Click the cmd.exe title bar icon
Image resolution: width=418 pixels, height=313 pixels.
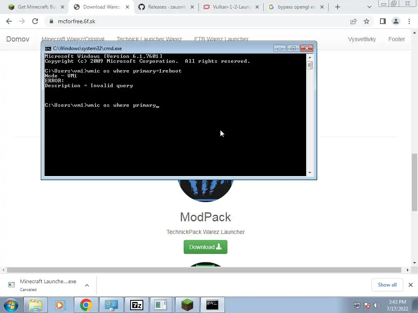pos(48,48)
